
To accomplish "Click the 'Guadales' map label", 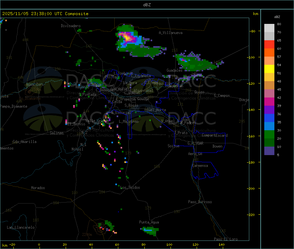I will click(174, 70).
